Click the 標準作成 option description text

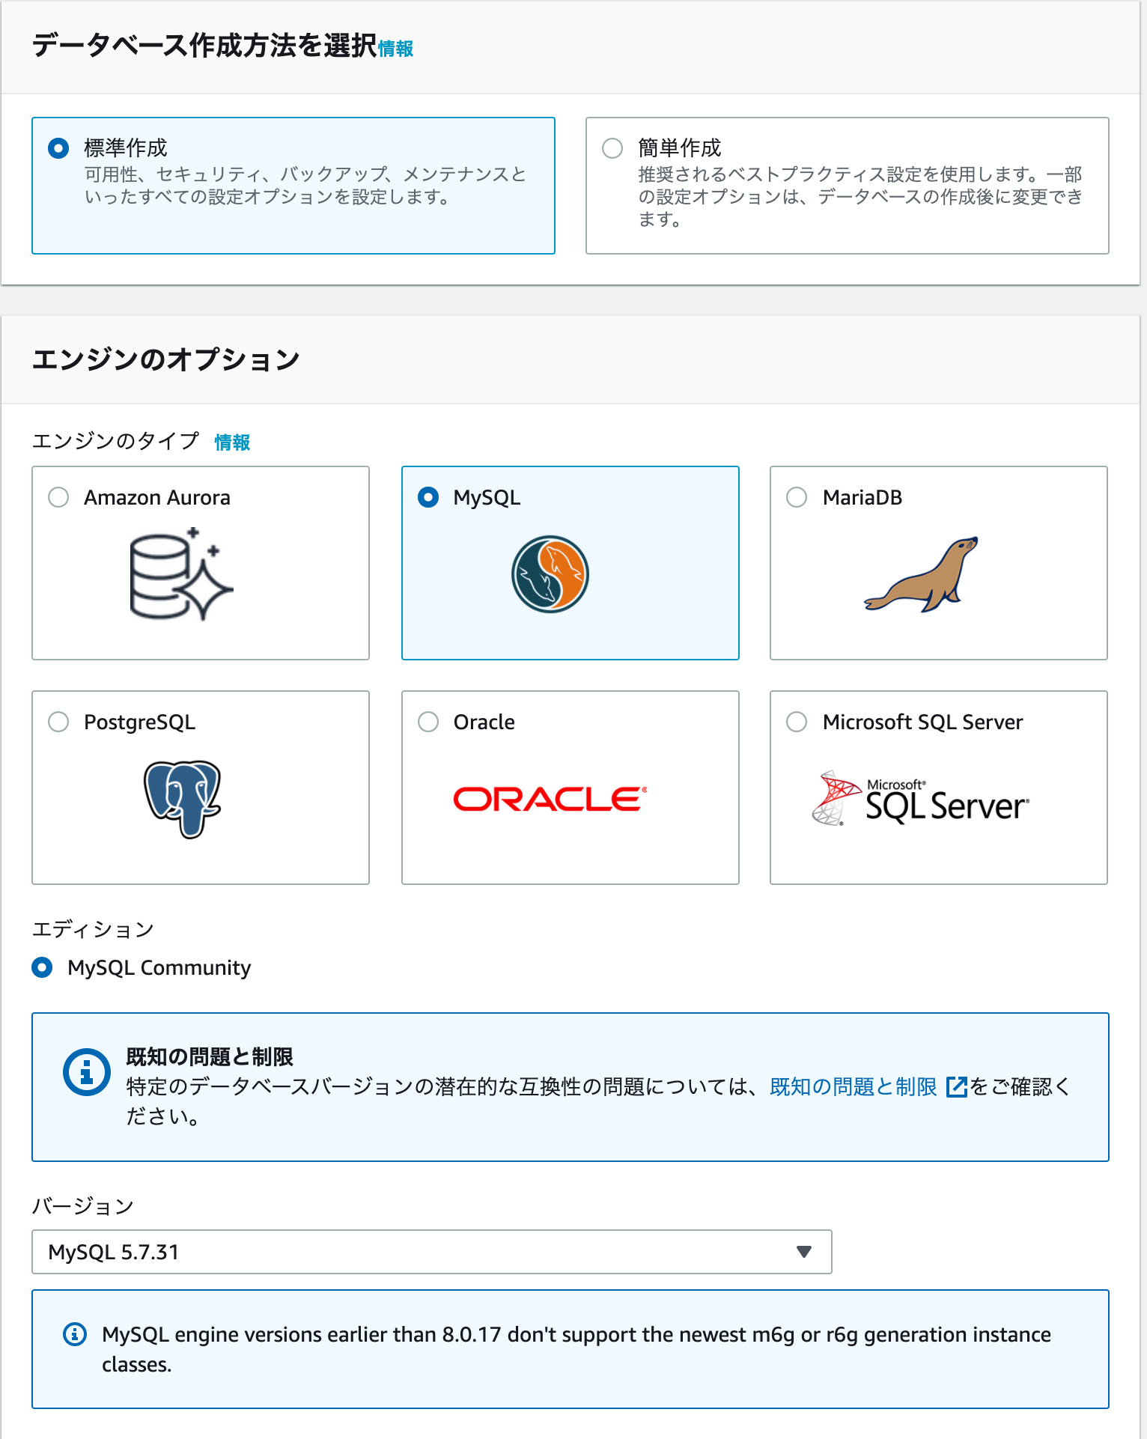tap(305, 186)
